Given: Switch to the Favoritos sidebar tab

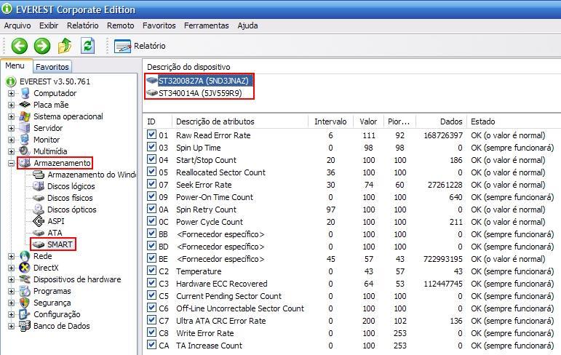Looking at the screenshot, I should click(x=52, y=67).
